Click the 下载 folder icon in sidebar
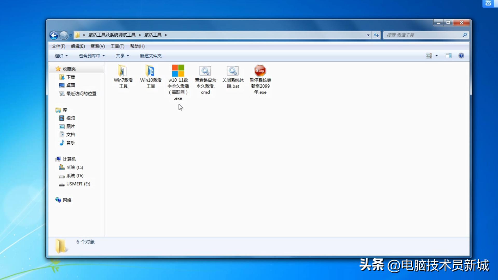This screenshot has width=498, height=280. (62, 77)
